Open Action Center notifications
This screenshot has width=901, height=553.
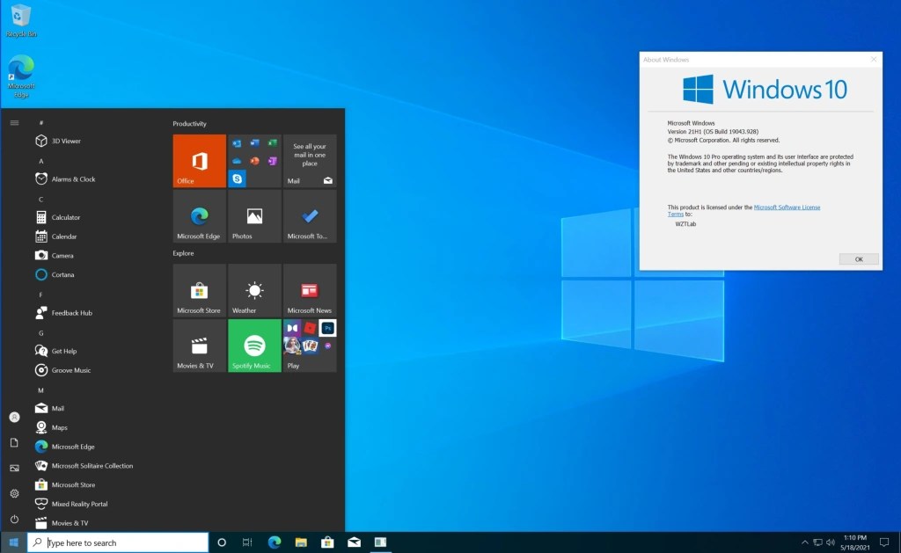click(x=884, y=542)
